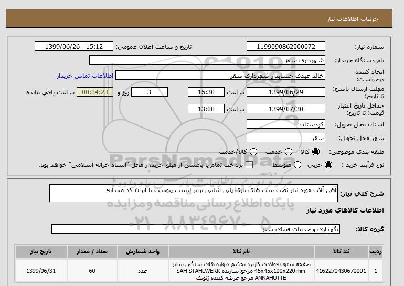Select the کالا/خدمت radio button
Viewport: 404px width, 286px height.
coord(253,152)
